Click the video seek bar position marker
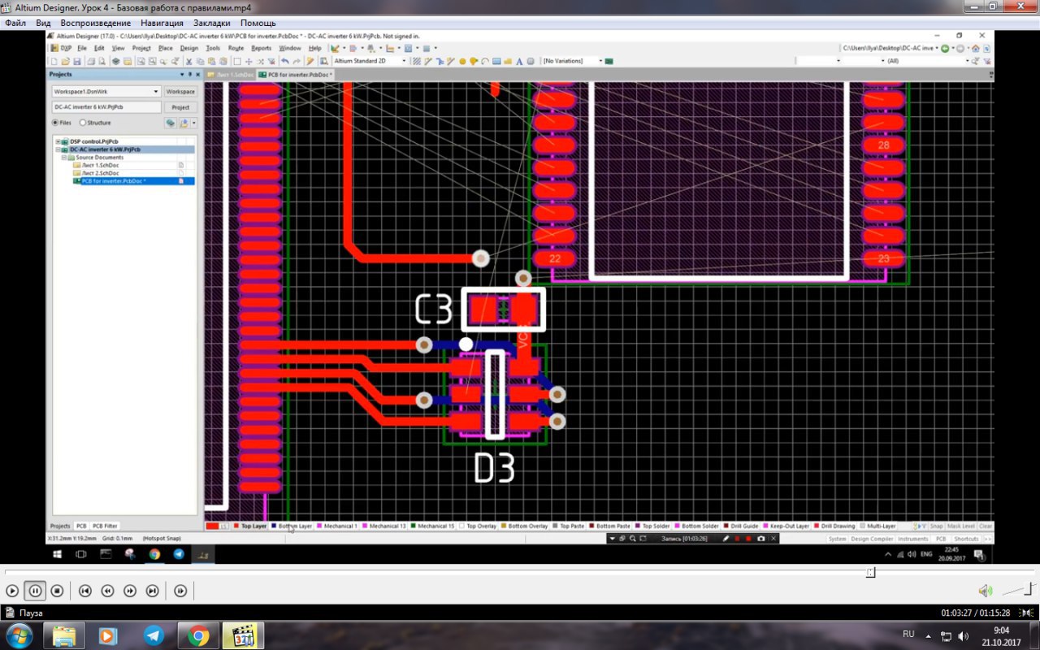Image resolution: width=1040 pixels, height=650 pixels. 870,572
